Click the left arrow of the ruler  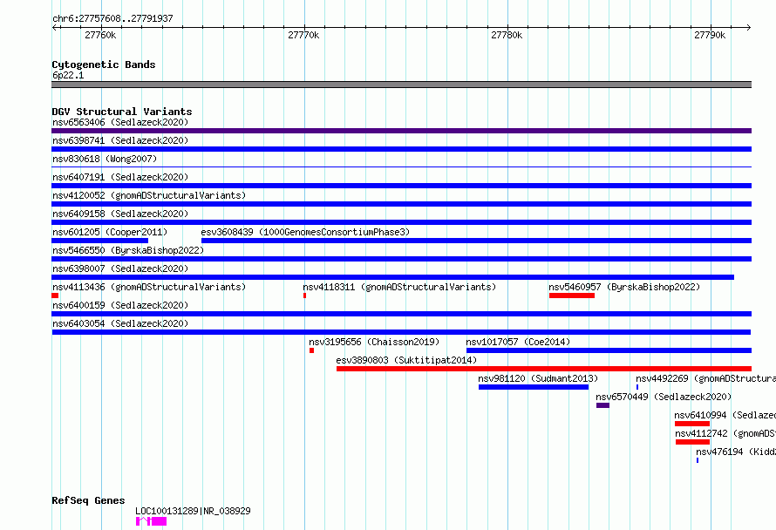pyautogui.click(x=54, y=27)
